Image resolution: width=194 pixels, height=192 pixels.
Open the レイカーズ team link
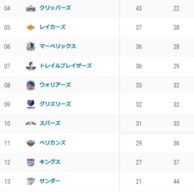coord(53,27)
